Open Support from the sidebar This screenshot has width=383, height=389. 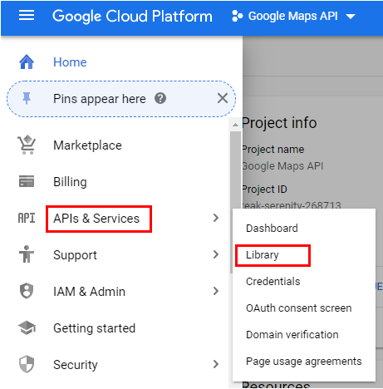pos(75,255)
